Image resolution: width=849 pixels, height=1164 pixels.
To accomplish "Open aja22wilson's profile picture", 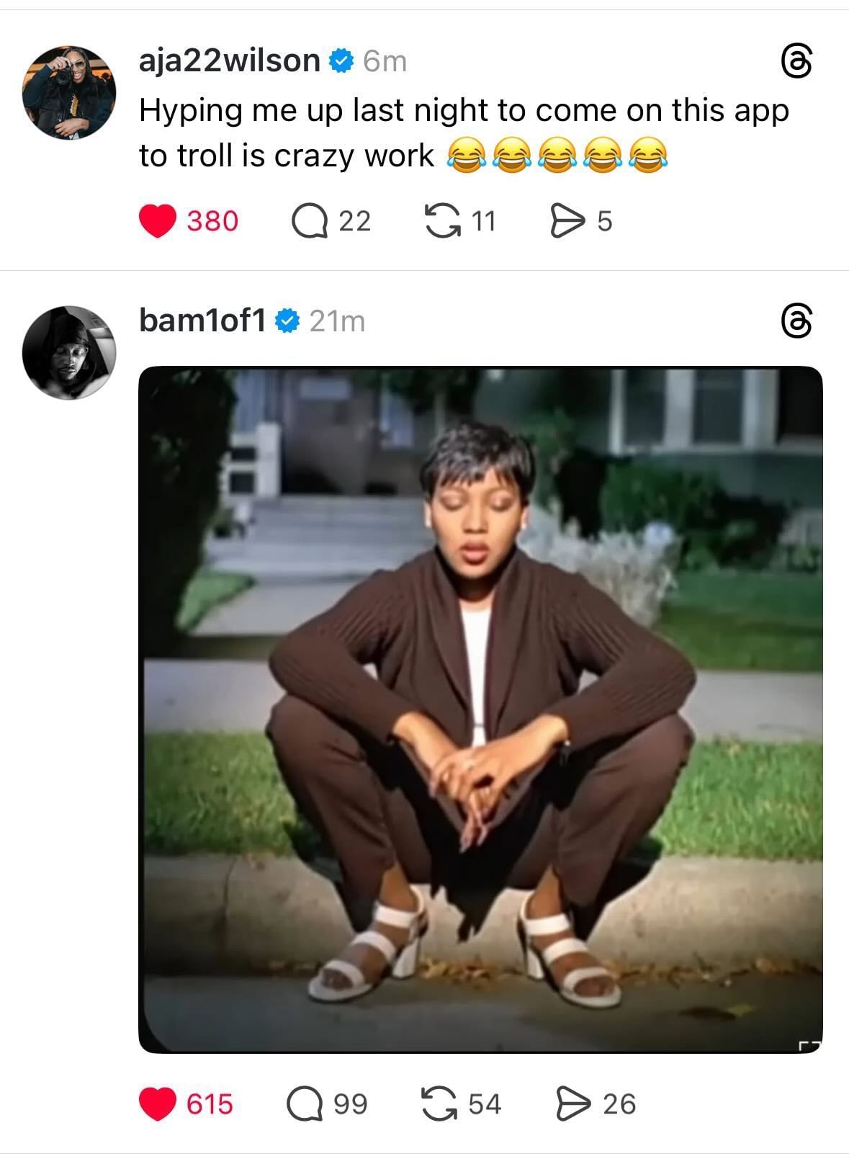I will 69,92.
